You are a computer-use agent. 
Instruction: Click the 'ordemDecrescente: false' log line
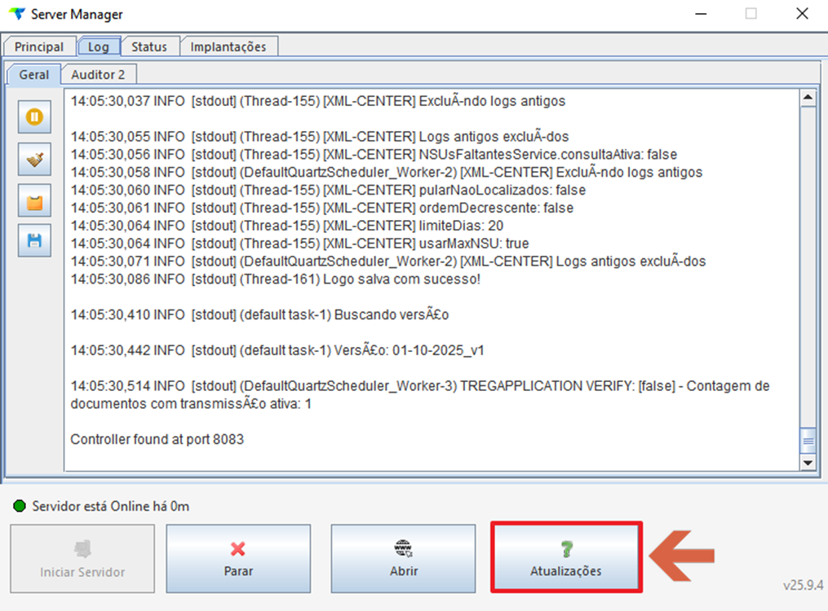tap(322, 208)
